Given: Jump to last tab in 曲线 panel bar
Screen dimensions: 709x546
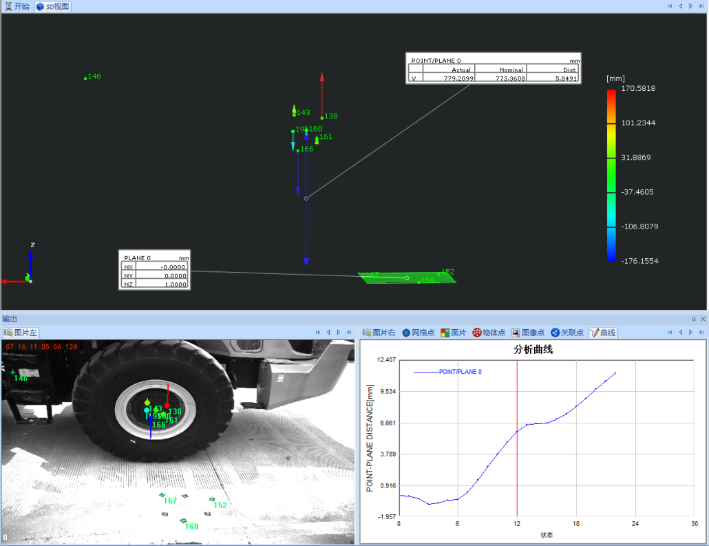Looking at the screenshot, I should (701, 332).
